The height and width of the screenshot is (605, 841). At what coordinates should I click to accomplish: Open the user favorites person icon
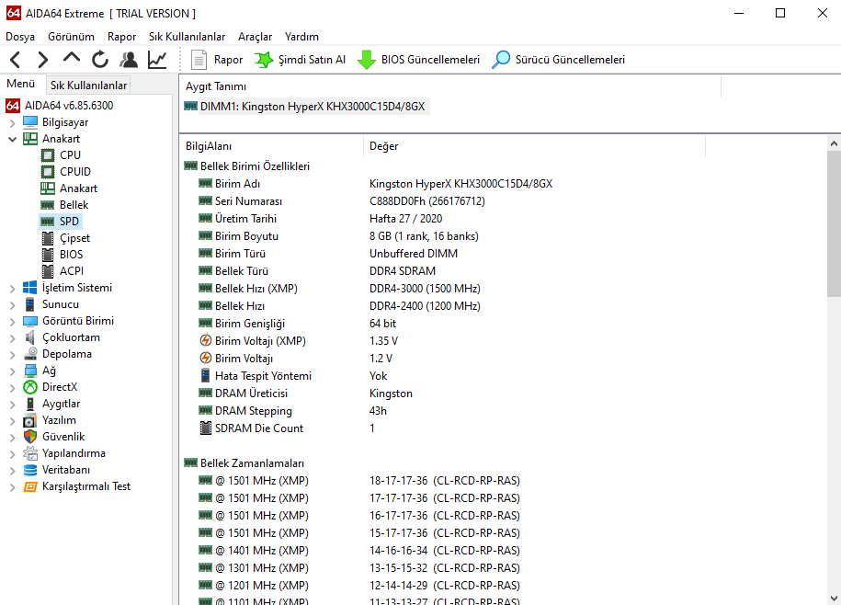click(x=128, y=60)
